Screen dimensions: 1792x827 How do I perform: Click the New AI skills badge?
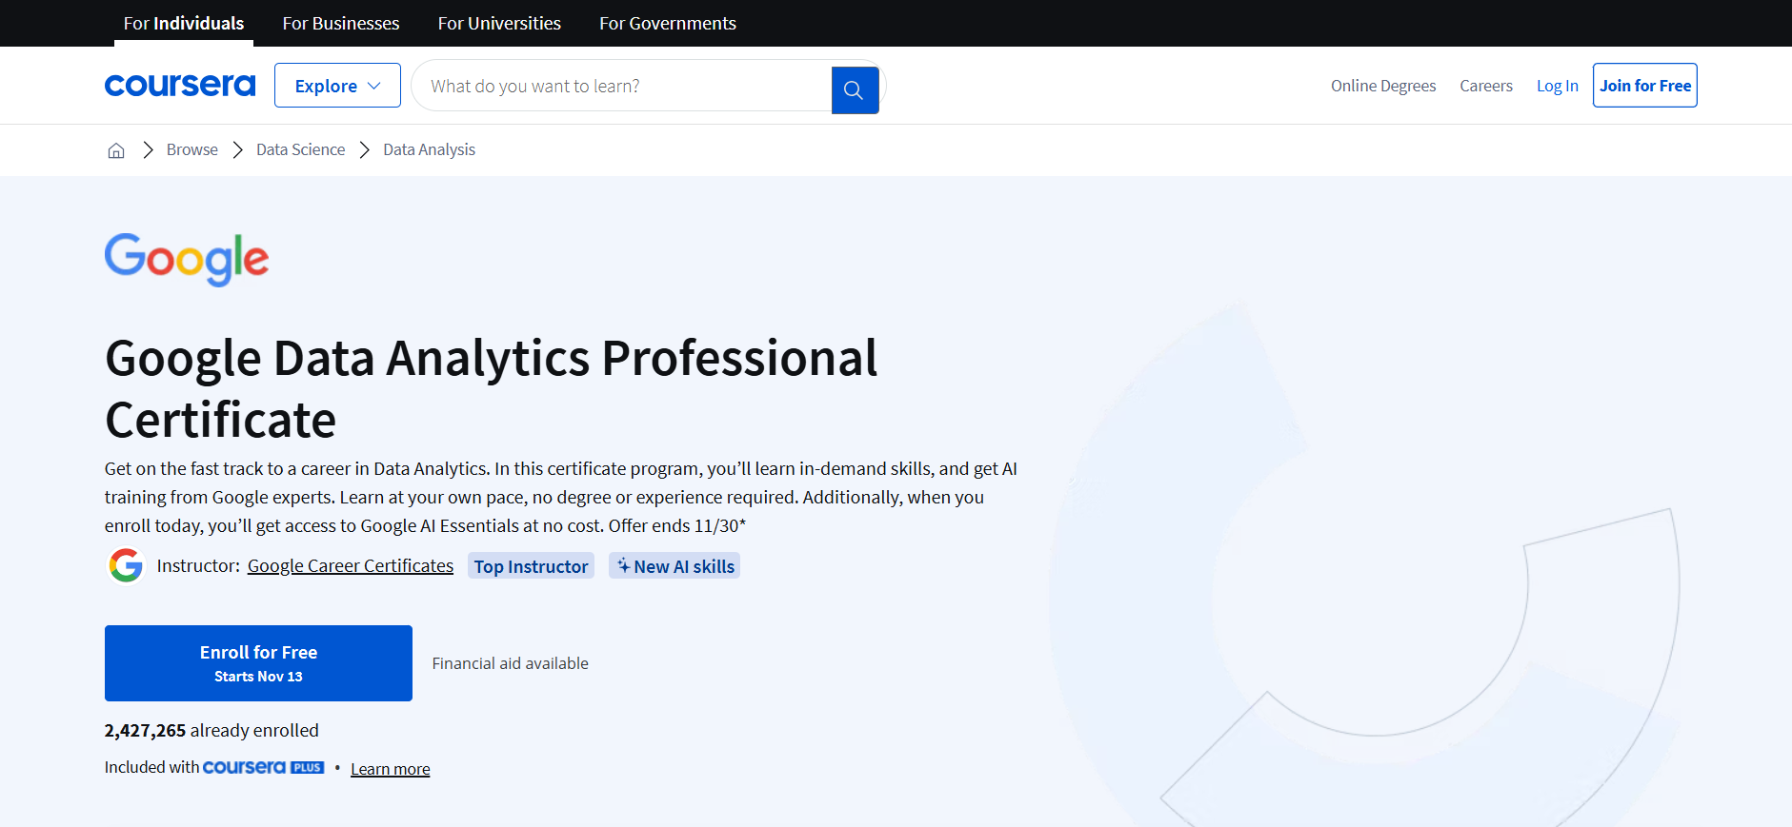tap(675, 566)
